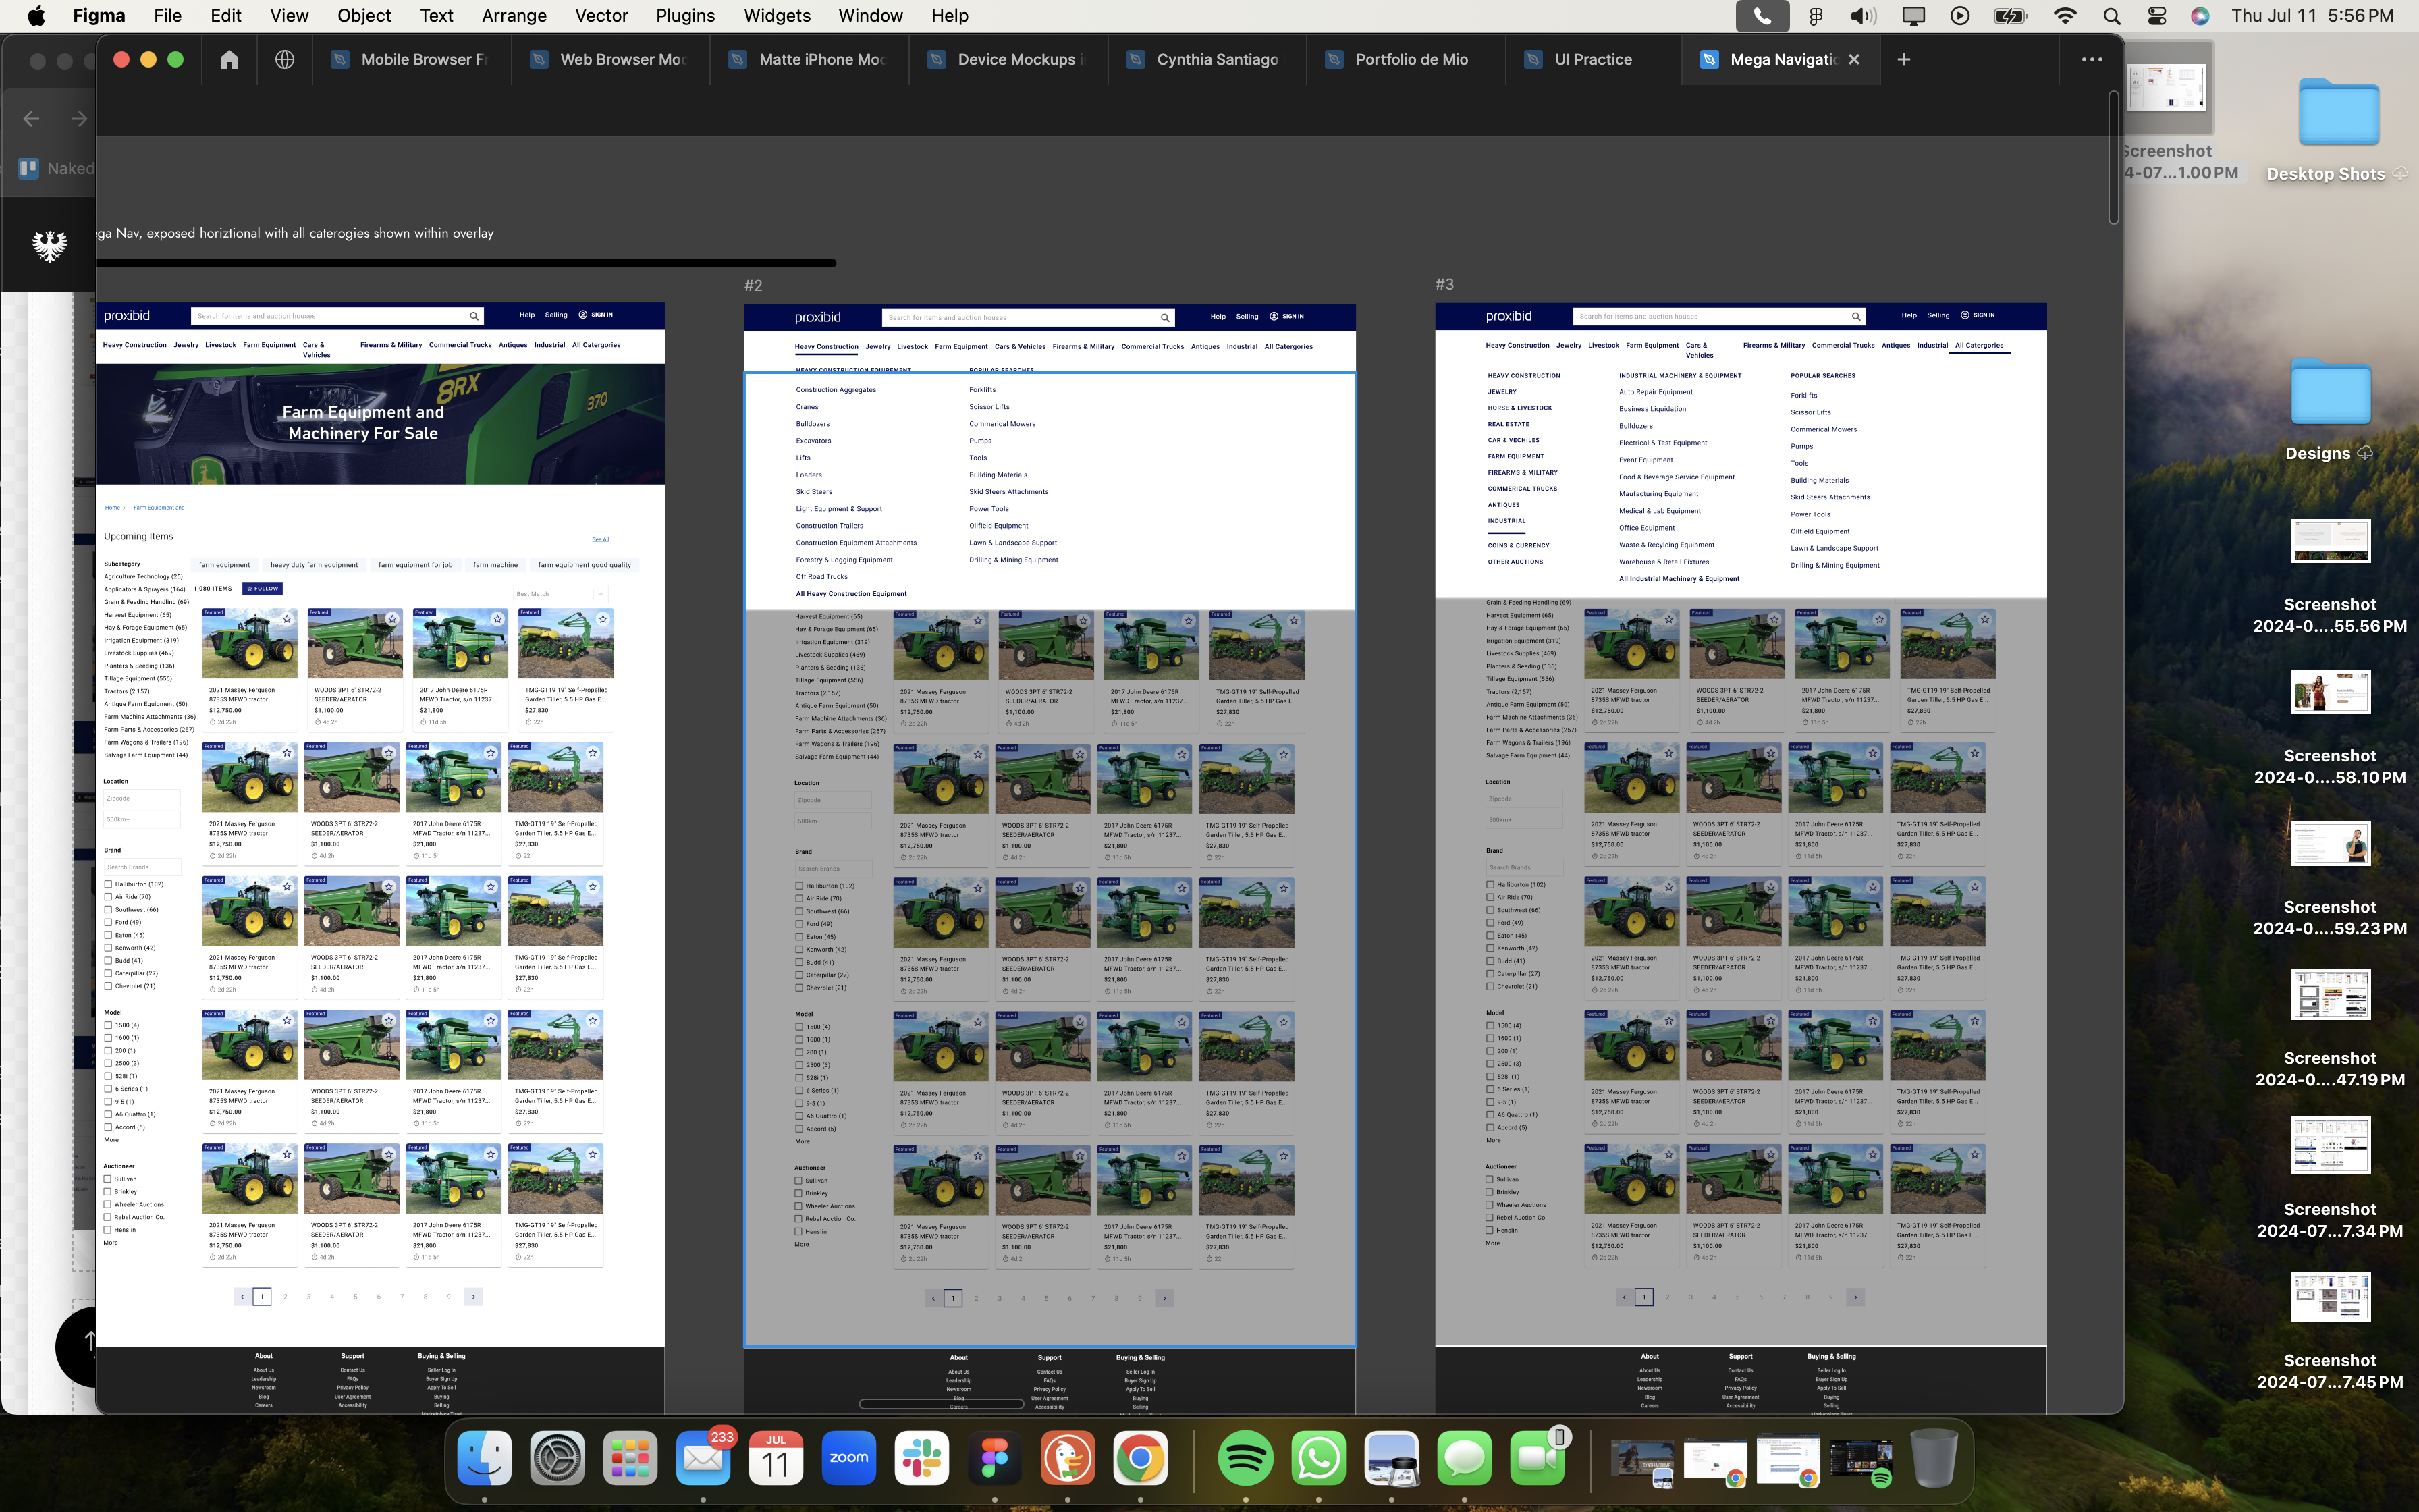
Task: Open Spotify from the Dock
Action: 1245,1459
